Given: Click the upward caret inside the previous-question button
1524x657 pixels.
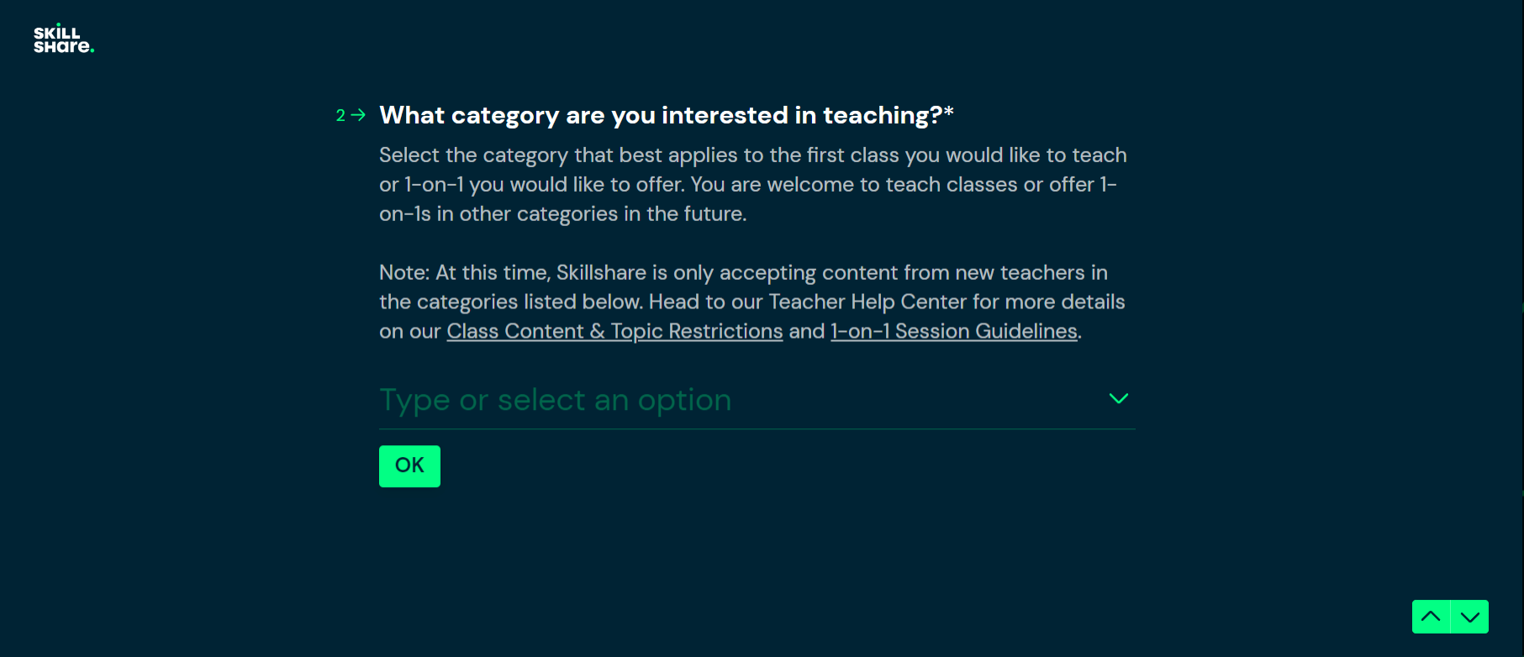Looking at the screenshot, I should 1431,616.
